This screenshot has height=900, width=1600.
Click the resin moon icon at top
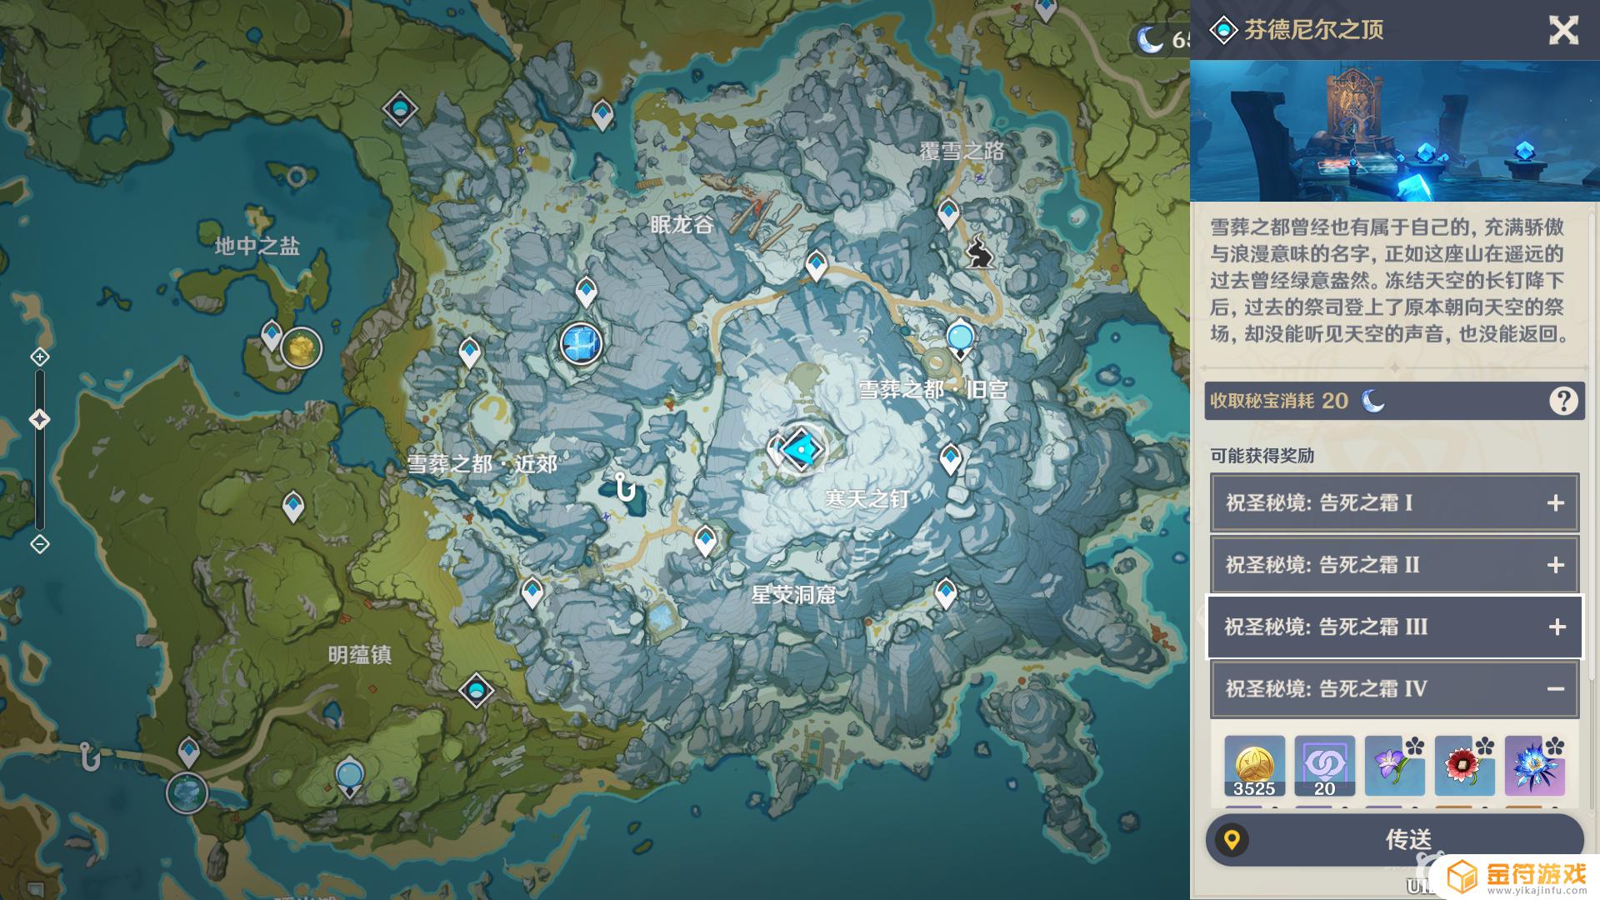[x=1151, y=38]
